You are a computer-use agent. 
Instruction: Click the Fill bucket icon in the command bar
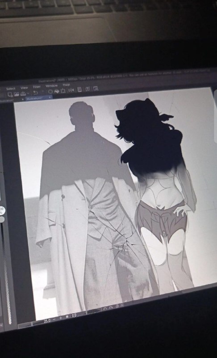[57, 91]
